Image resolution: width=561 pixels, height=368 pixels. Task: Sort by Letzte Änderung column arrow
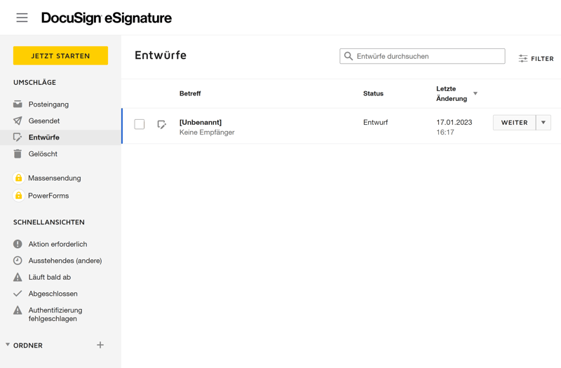pos(475,93)
